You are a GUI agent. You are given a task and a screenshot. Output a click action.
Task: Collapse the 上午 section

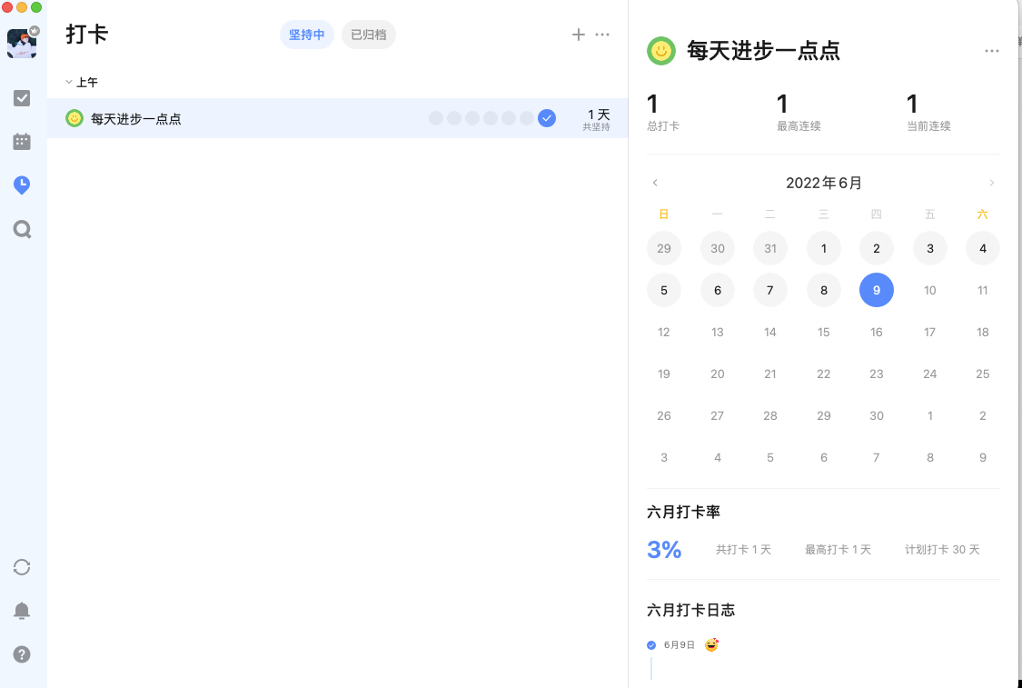71,82
